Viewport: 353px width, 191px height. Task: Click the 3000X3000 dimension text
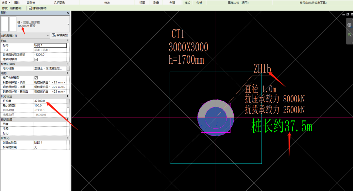(189, 47)
